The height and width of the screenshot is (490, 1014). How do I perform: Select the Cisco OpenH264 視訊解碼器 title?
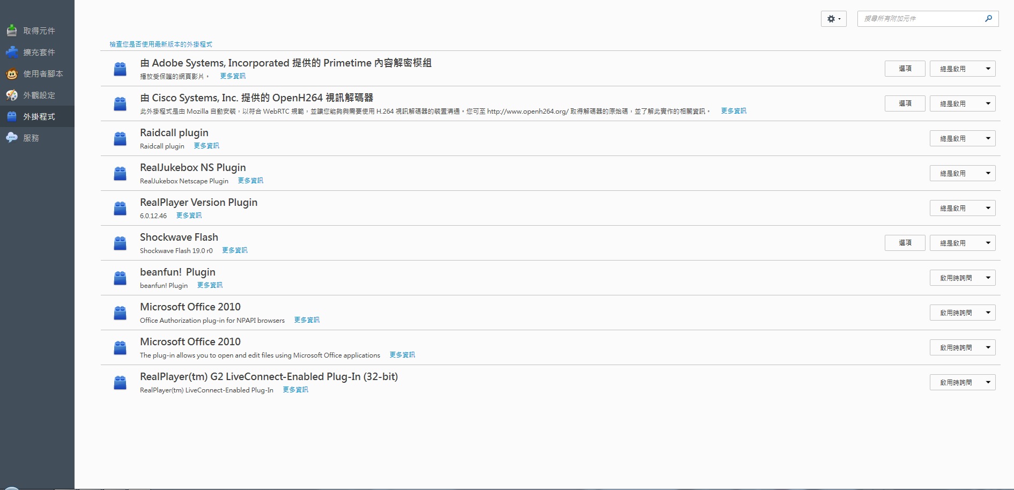click(256, 98)
